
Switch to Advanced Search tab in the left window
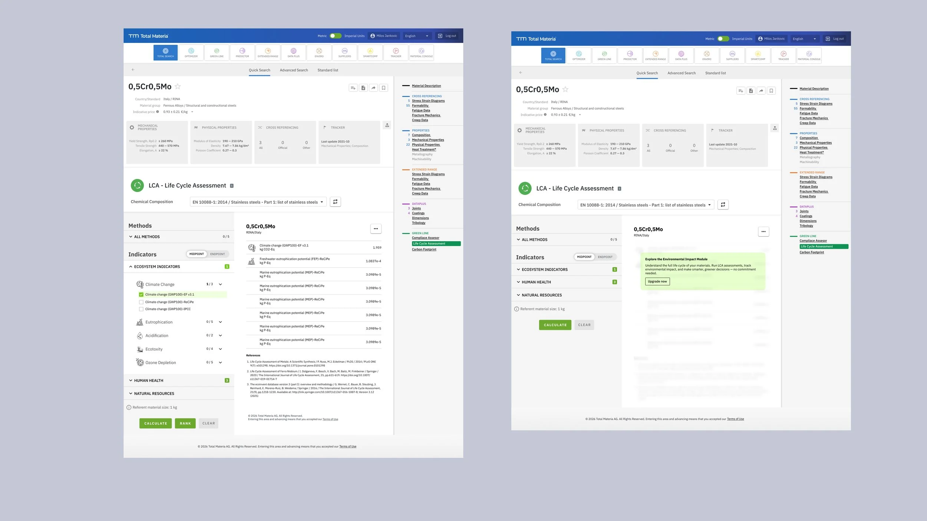[294, 70]
